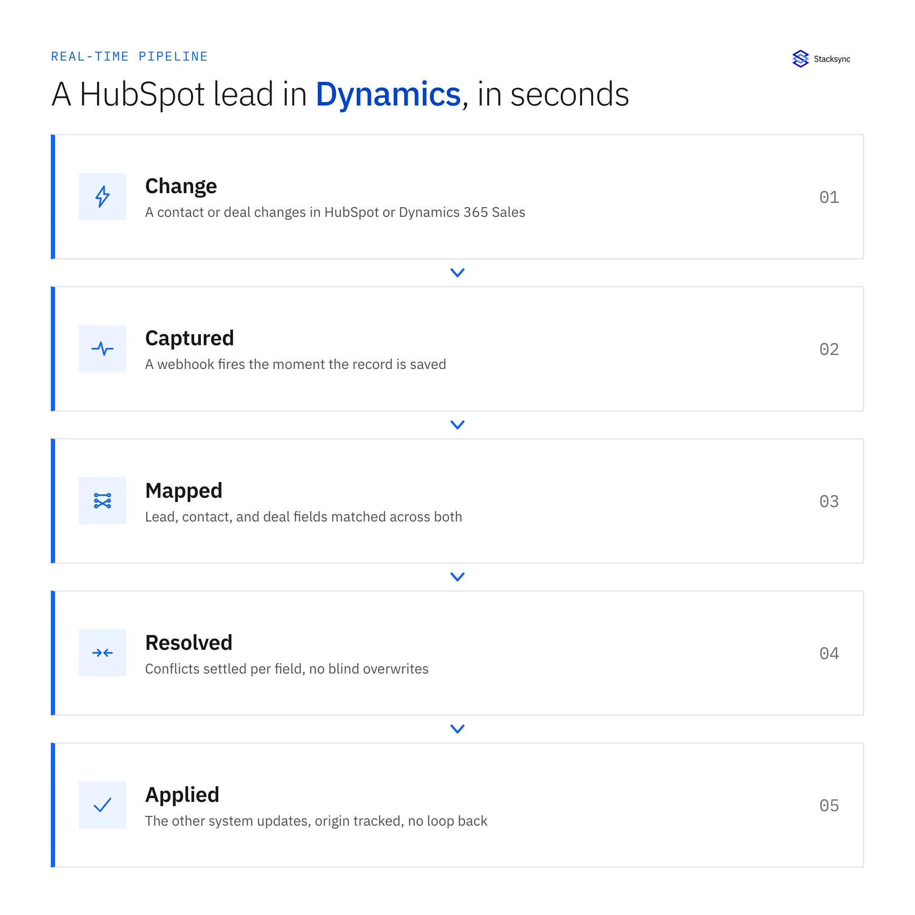Click the pulse icon in Captured
The height and width of the screenshot is (915, 915).
[102, 349]
